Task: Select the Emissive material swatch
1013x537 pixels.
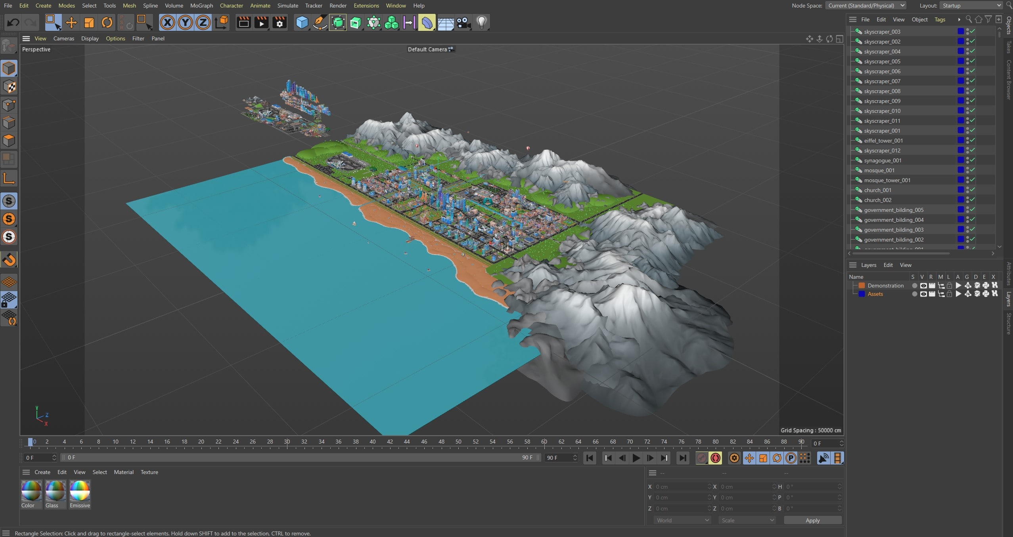Action: (x=80, y=491)
